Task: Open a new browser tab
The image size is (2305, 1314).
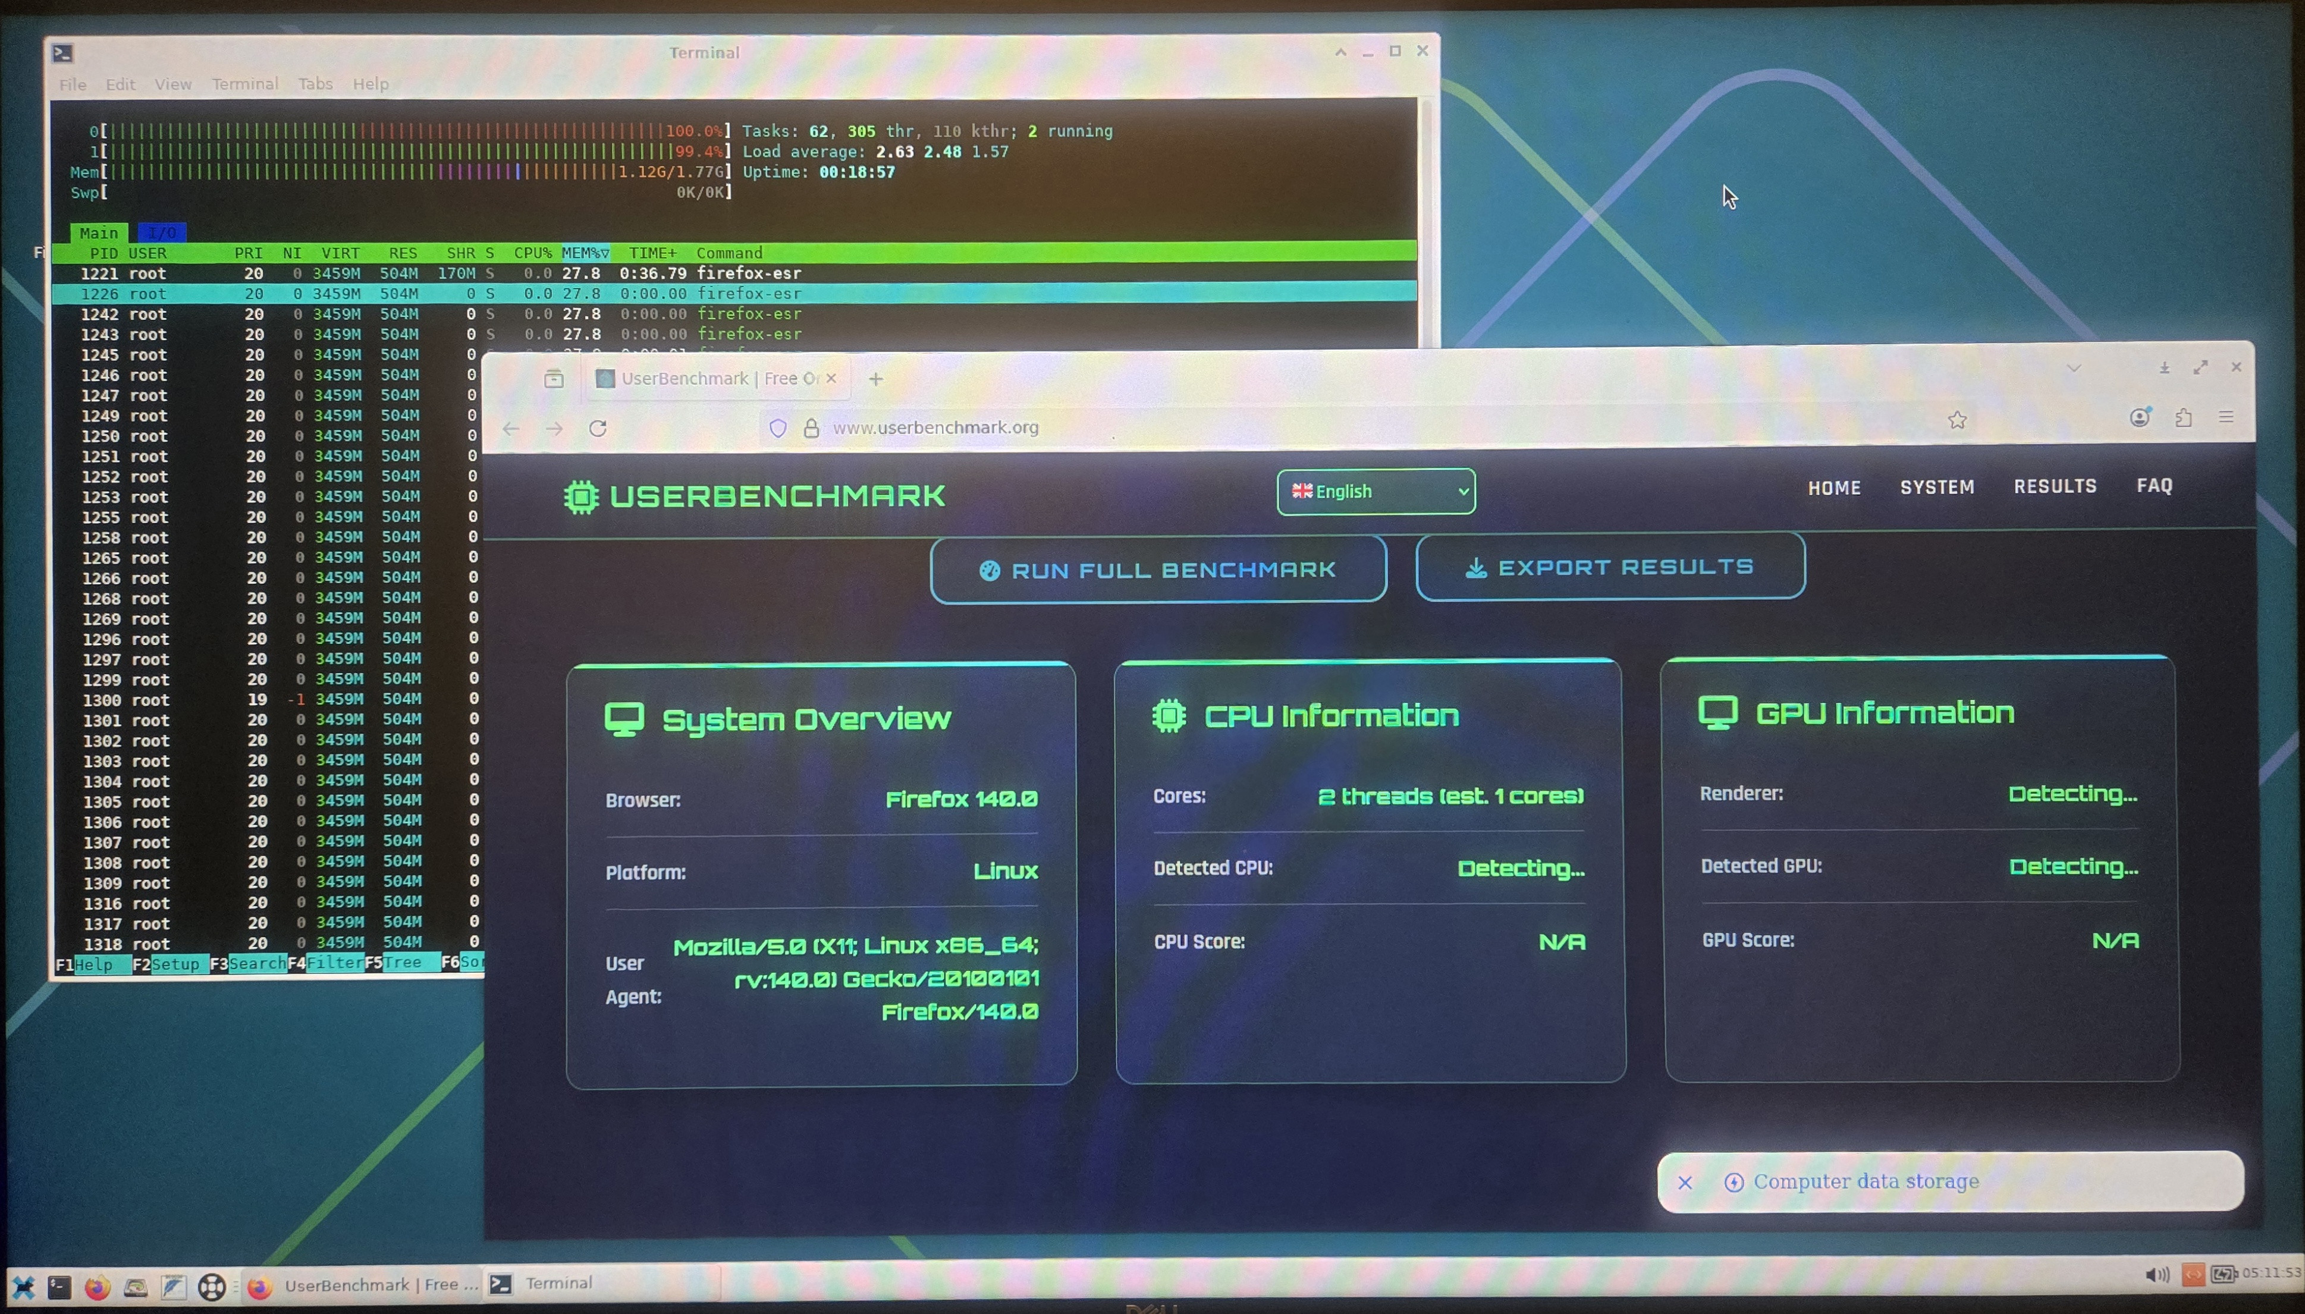Action: (875, 379)
